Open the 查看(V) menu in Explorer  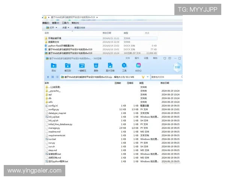55,23
